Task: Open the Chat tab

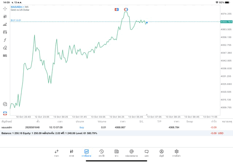Action: pos(146,153)
